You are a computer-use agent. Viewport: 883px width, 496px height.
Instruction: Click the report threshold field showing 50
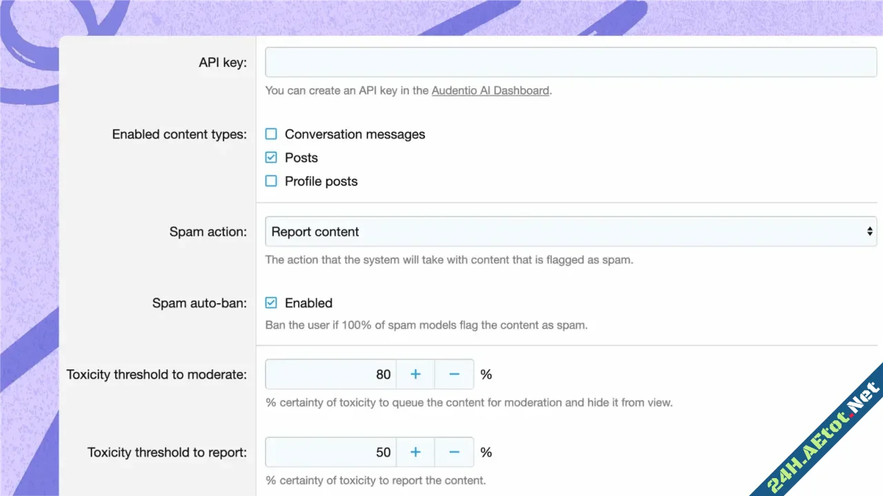(331, 452)
